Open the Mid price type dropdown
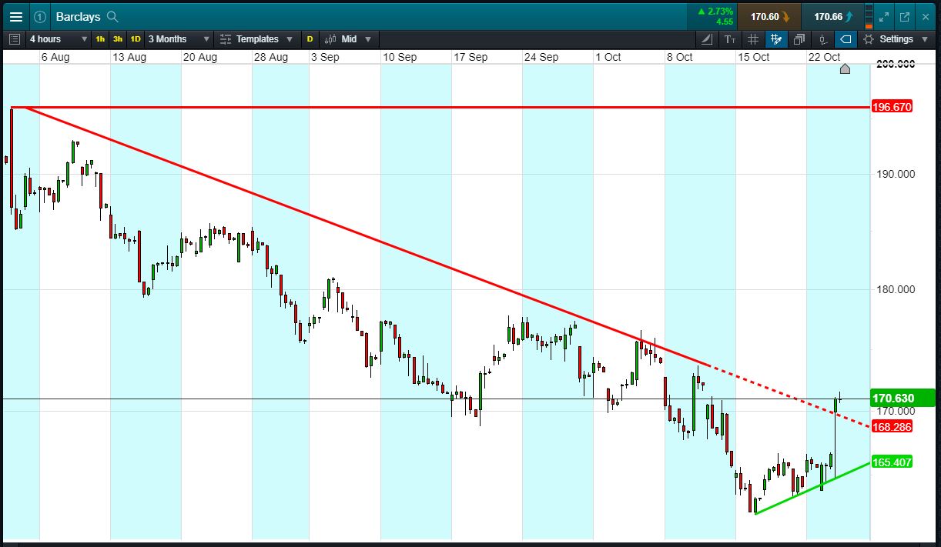Screen dimensions: 941x547 point(348,38)
